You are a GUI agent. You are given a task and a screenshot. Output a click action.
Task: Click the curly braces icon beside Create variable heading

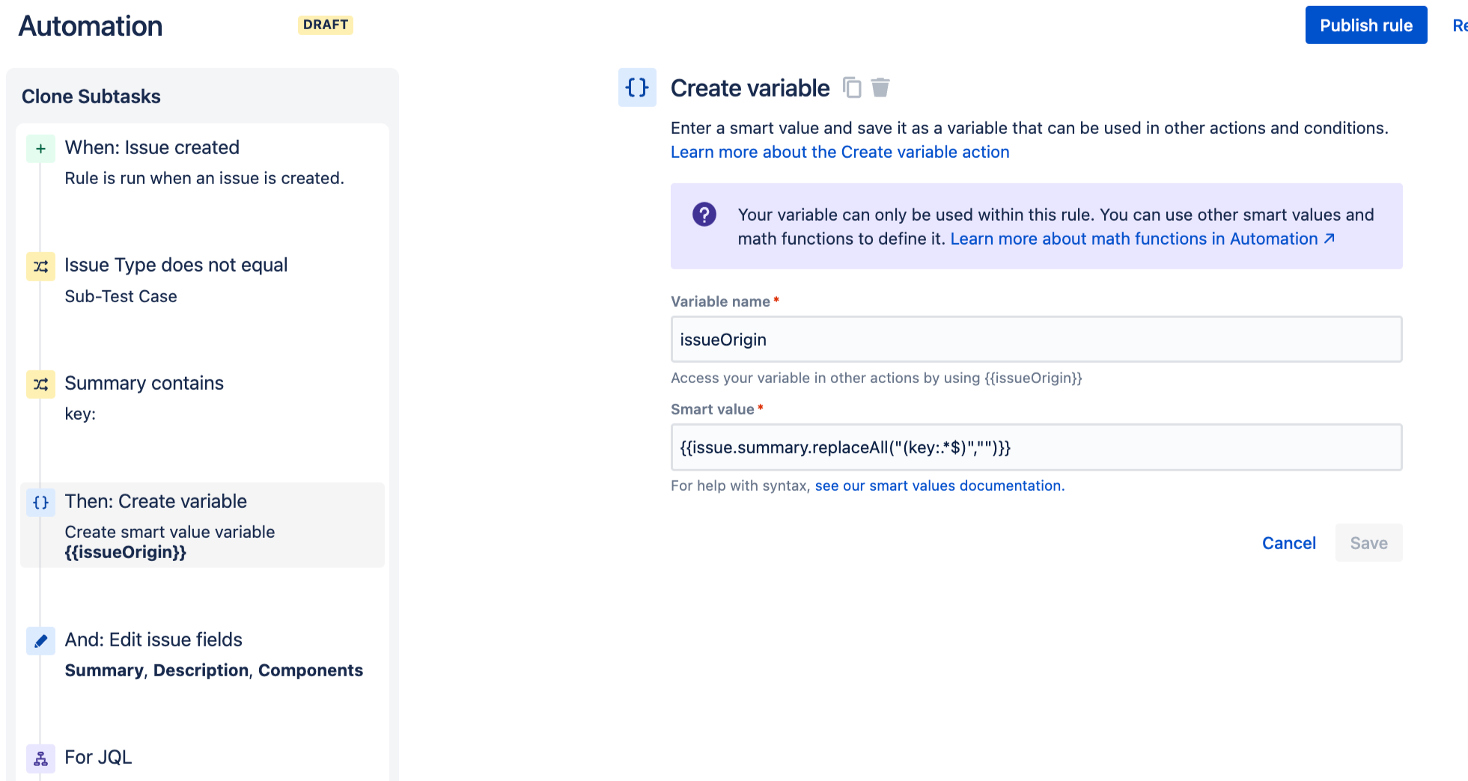pyautogui.click(x=637, y=88)
